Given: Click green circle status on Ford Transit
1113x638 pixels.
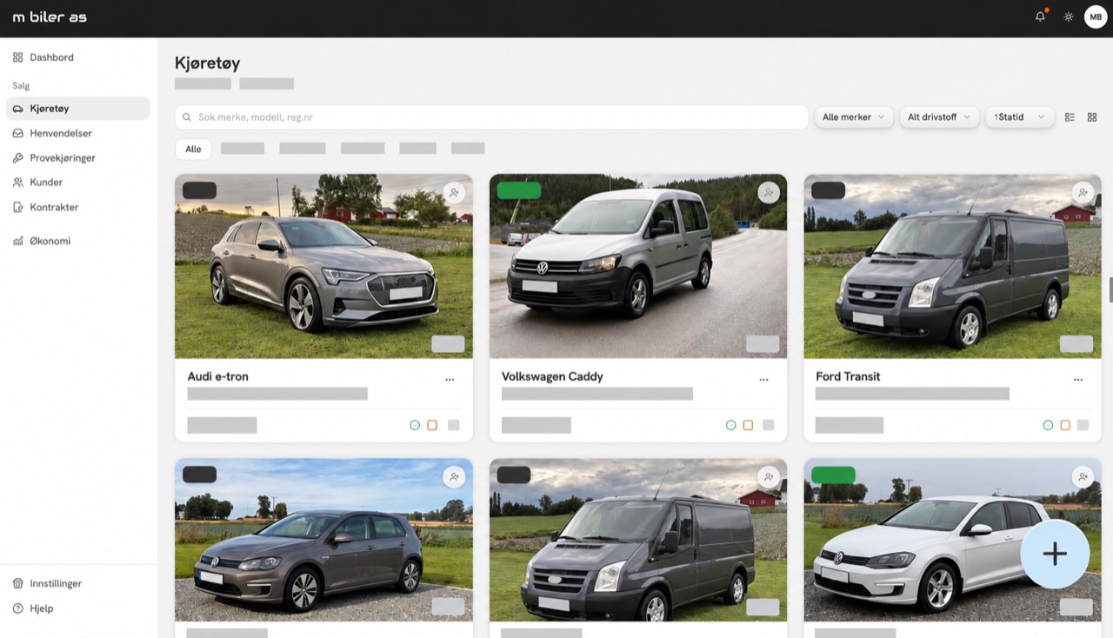Looking at the screenshot, I should pyautogui.click(x=1048, y=425).
